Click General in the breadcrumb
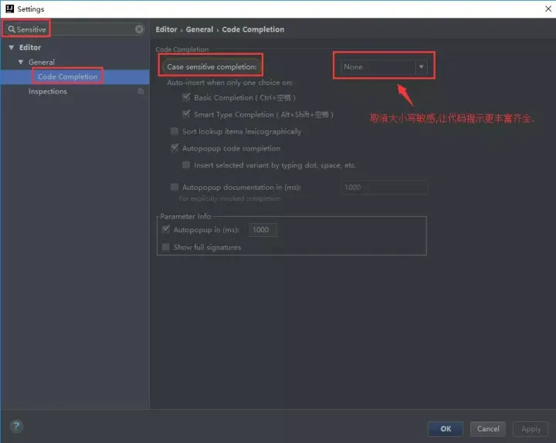Image resolution: width=556 pixels, height=443 pixels. pyautogui.click(x=199, y=29)
